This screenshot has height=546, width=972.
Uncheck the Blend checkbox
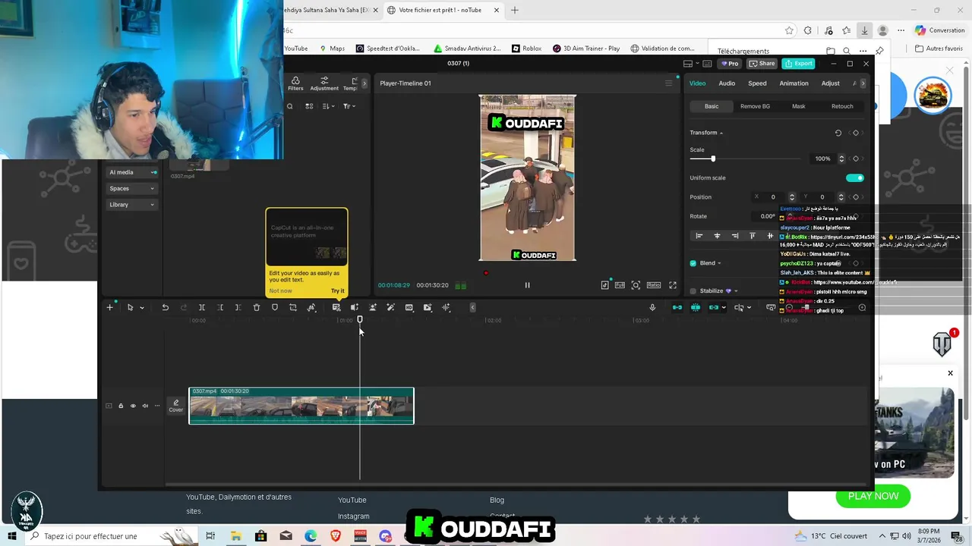[x=693, y=263]
